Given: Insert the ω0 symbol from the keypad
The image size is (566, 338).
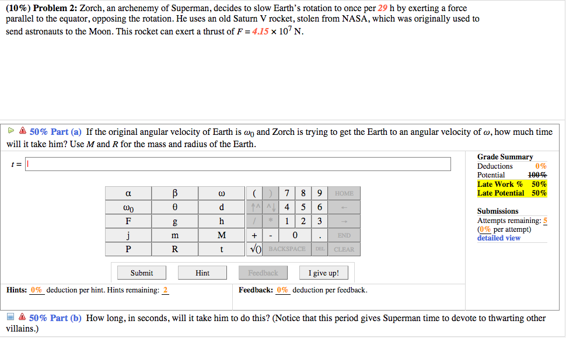Looking at the screenshot, I should [x=129, y=207].
